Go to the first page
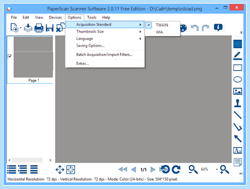 coord(123,169)
